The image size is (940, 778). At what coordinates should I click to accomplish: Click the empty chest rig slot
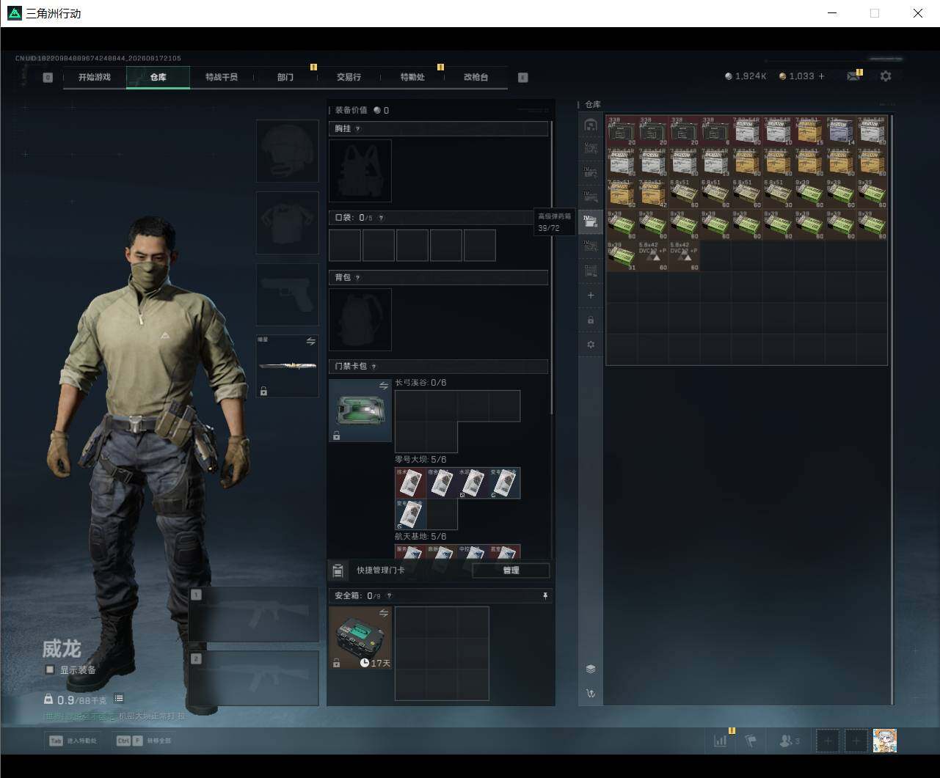(x=360, y=171)
